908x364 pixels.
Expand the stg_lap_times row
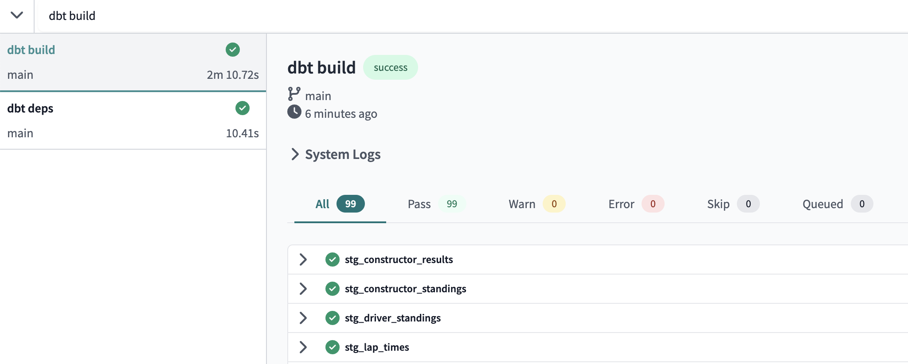point(303,347)
